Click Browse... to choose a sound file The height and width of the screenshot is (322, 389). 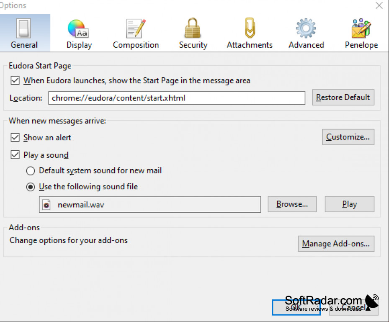point(292,204)
